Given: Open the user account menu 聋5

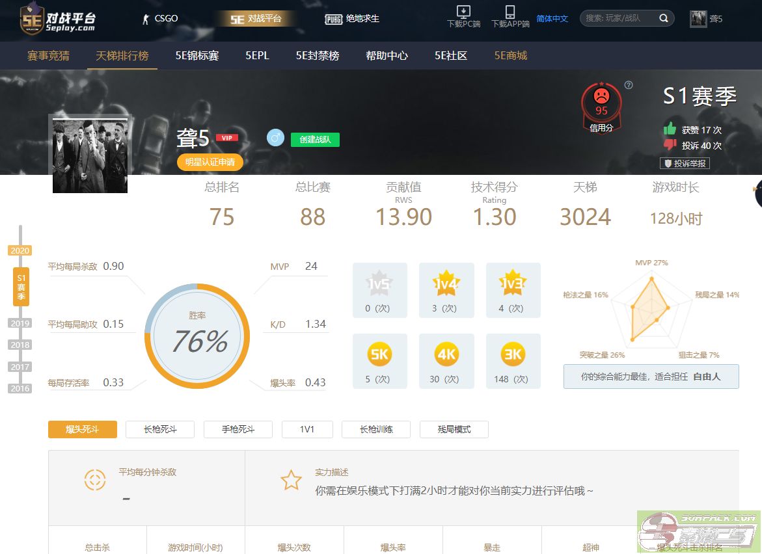Looking at the screenshot, I should 707,19.
